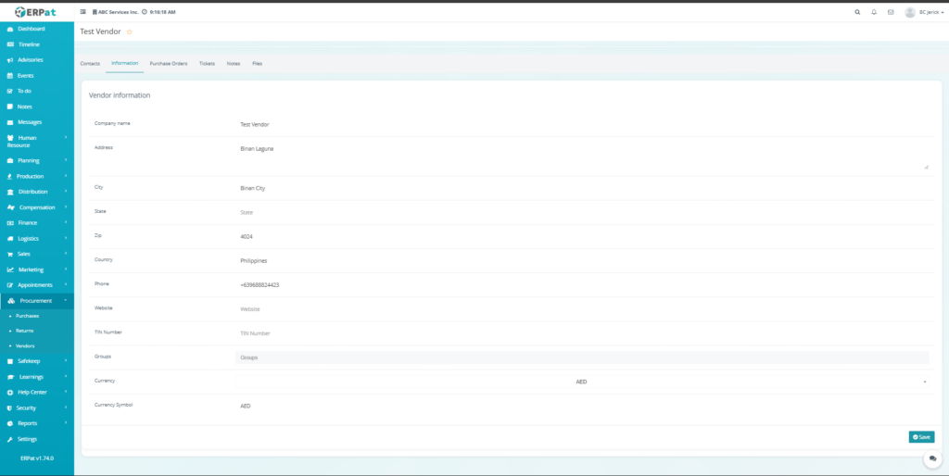Expand the Reports submenu

click(66, 423)
